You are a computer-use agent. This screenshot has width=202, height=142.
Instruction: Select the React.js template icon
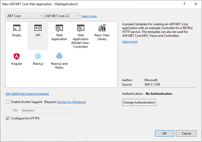pyautogui.click(x=38, y=56)
